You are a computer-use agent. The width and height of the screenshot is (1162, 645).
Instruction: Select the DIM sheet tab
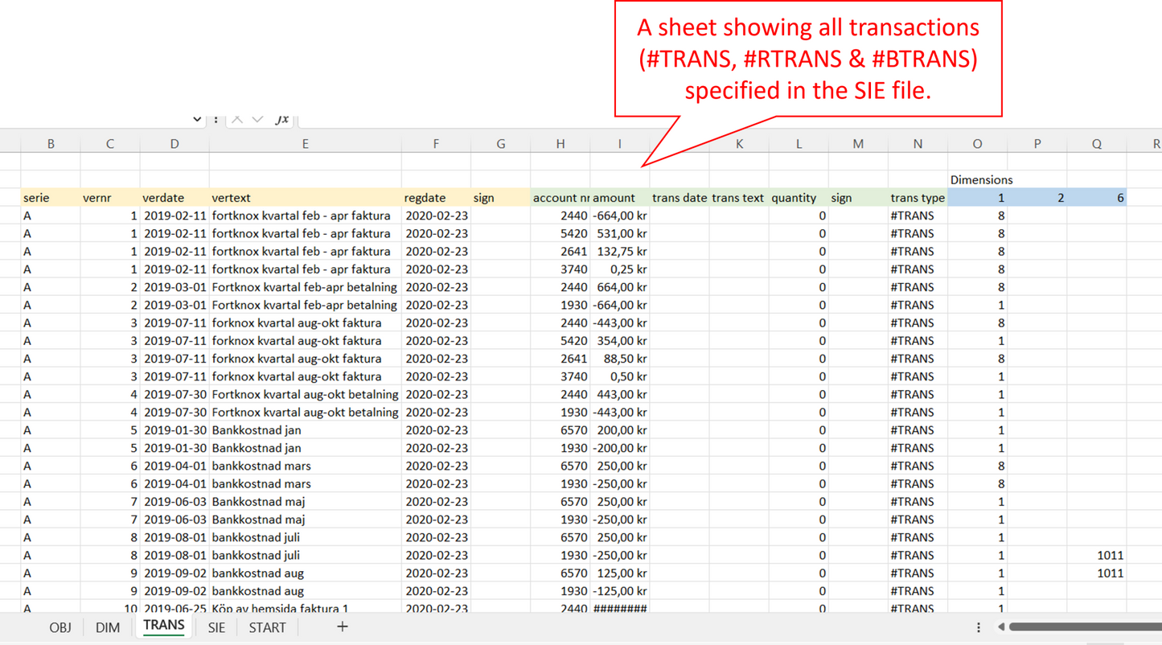108,627
